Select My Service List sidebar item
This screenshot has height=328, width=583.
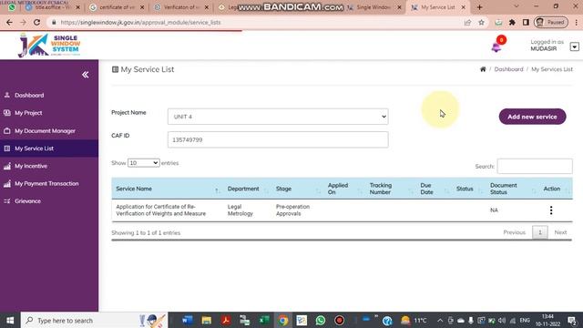[49, 149]
